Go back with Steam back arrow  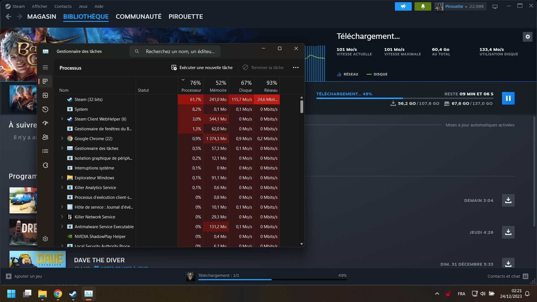tap(8, 16)
